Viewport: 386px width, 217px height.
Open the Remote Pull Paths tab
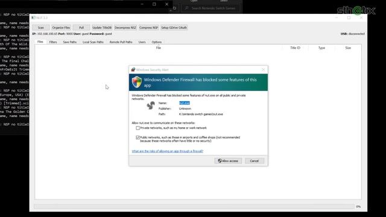coord(121,42)
